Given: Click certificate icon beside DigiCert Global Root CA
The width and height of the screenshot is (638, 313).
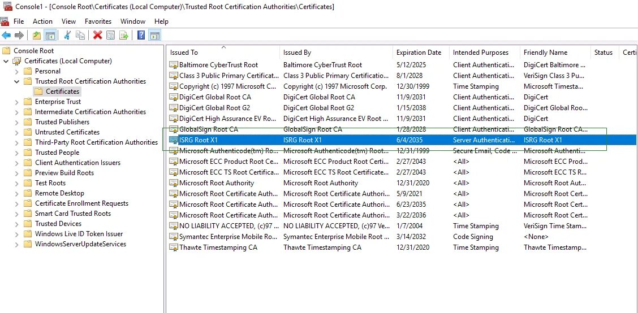Looking at the screenshot, I should coord(174,97).
